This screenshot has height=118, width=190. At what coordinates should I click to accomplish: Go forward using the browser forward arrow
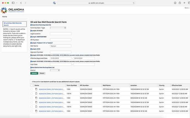25,3
